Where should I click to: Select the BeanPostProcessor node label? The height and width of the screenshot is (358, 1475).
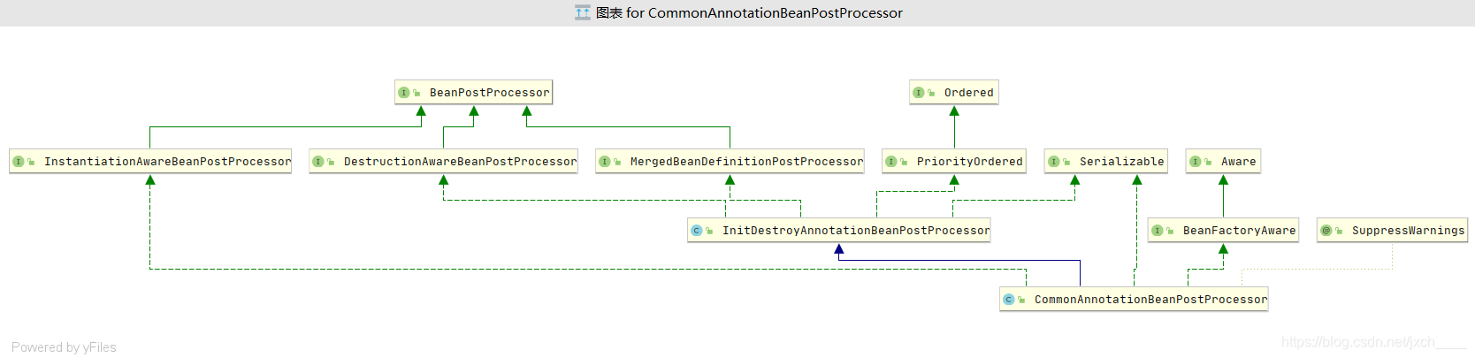click(489, 93)
